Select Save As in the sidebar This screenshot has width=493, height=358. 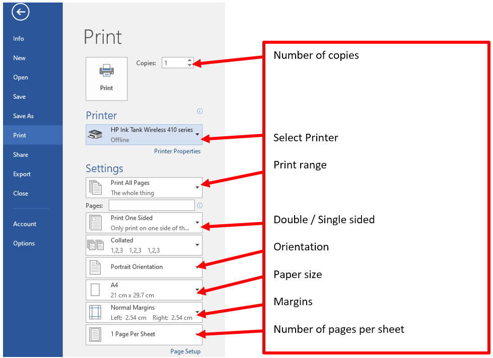[24, 116]
